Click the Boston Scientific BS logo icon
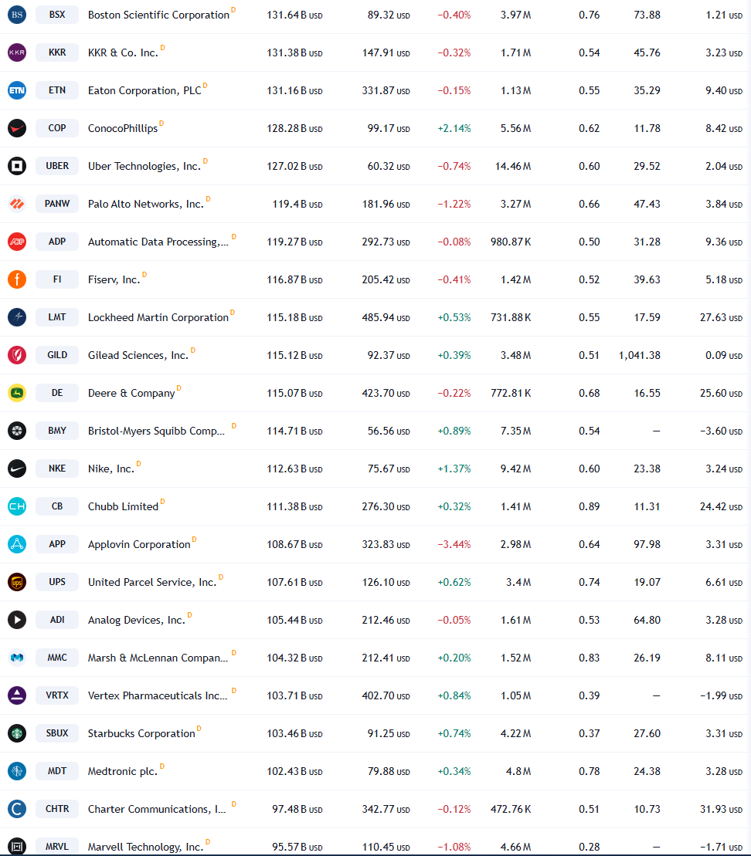The image size is (751, 856). pyautogui.click(x=17, y=15)
